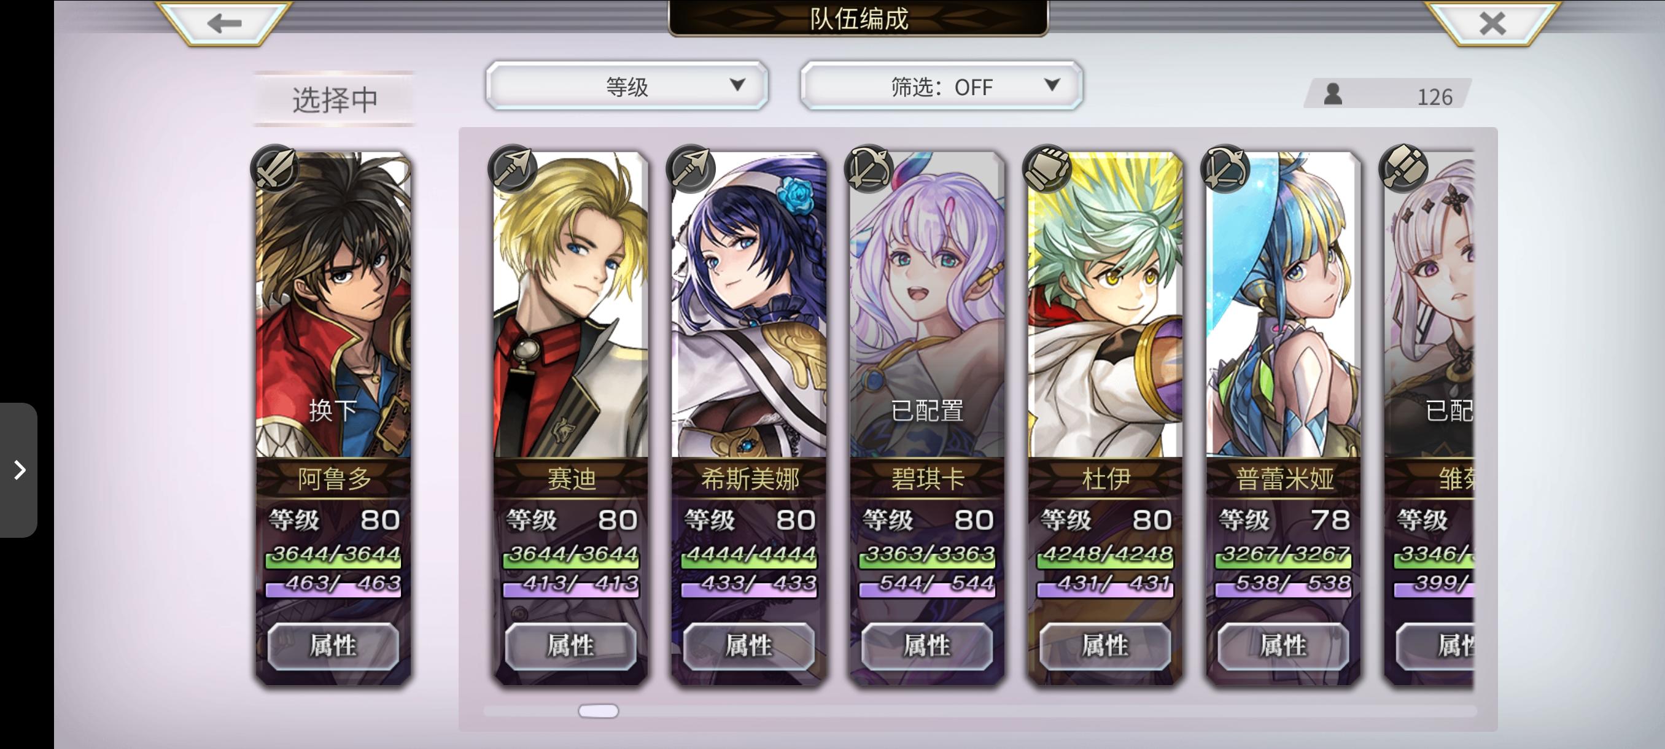This screenshot has width=1665, height=749.
Task: Open the 筛选：OFF filter dropdown
Action: pos(941,86)
